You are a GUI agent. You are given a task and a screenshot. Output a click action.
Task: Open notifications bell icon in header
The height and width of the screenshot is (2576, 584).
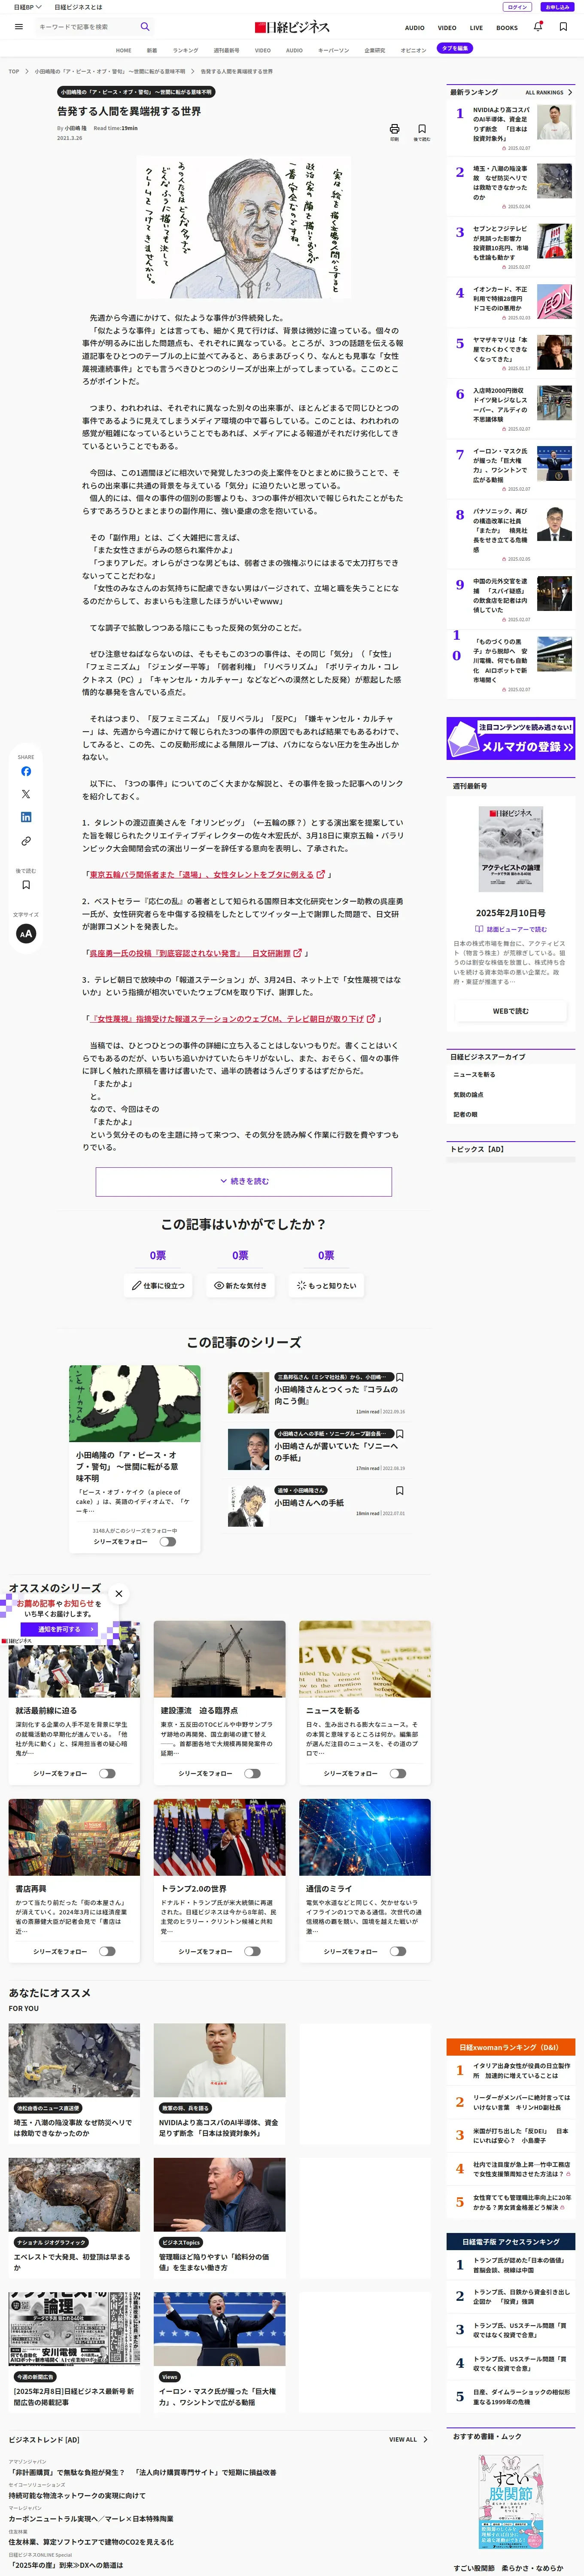538,27
